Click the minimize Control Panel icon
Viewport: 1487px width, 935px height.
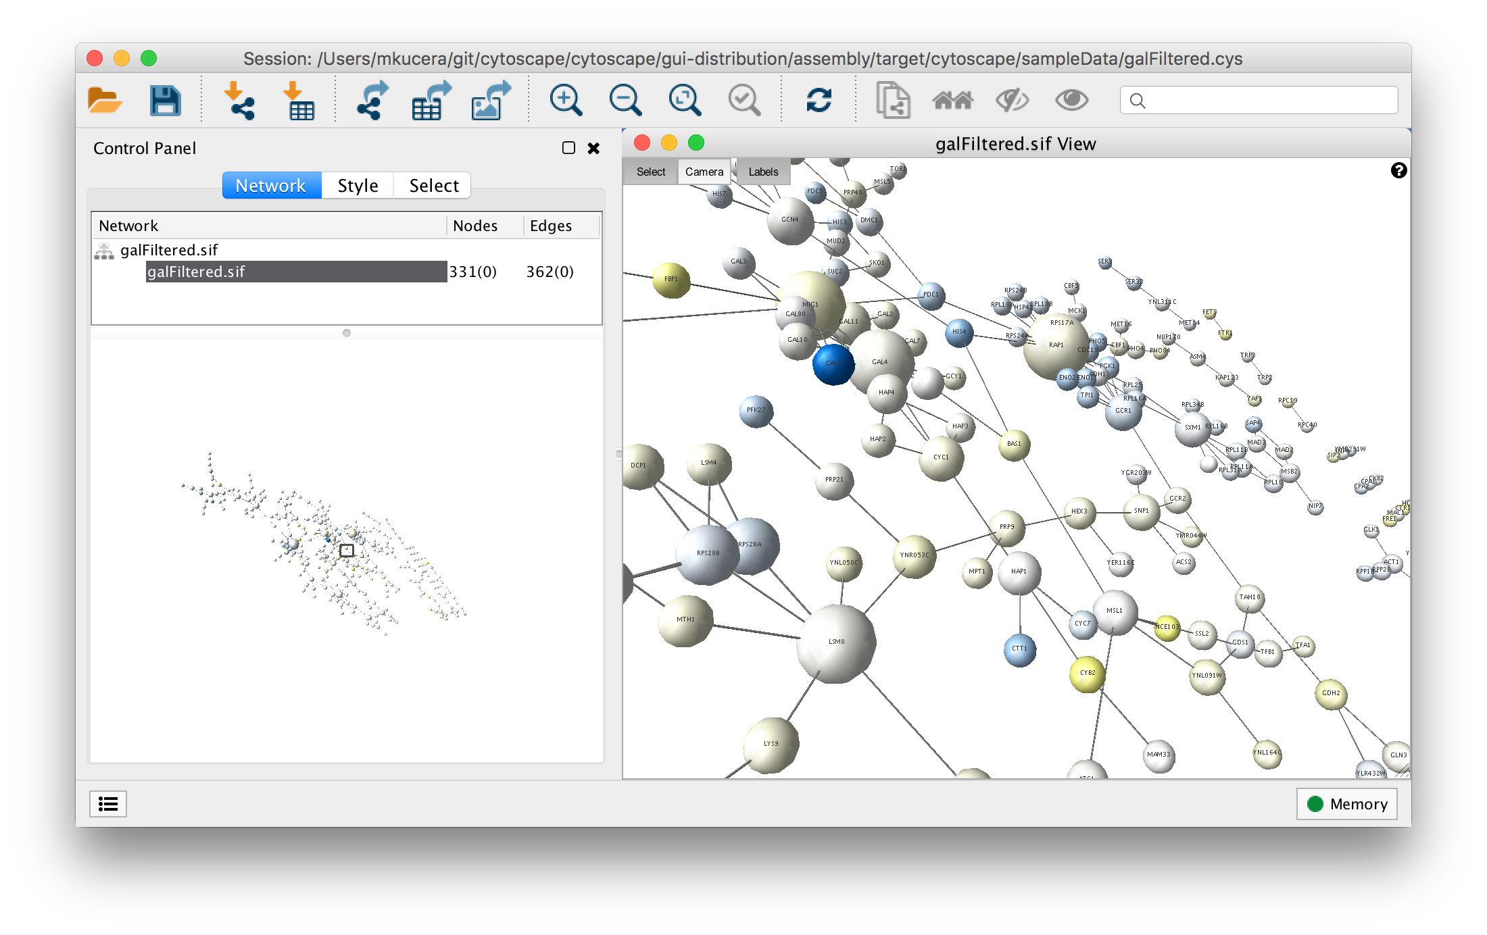pyautogui.click(x=569, y=149)
